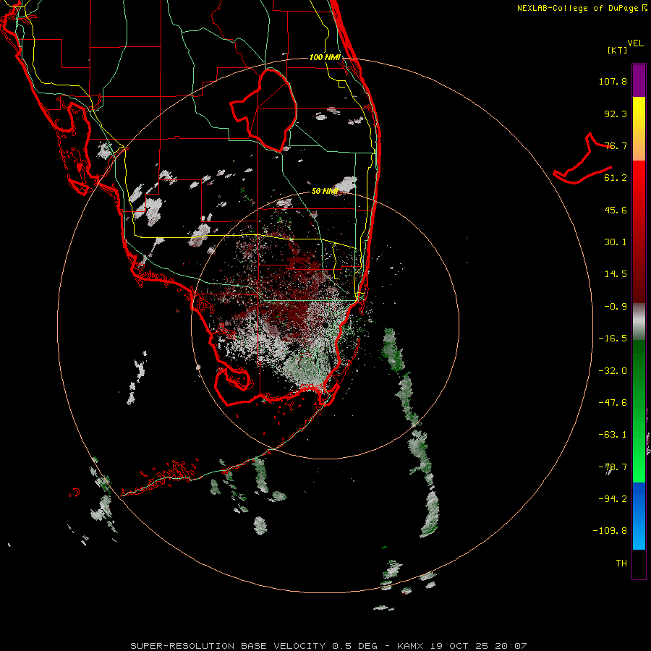Click the -94.2 velocity scale value

pyautogui.click(x=613, y=499)
